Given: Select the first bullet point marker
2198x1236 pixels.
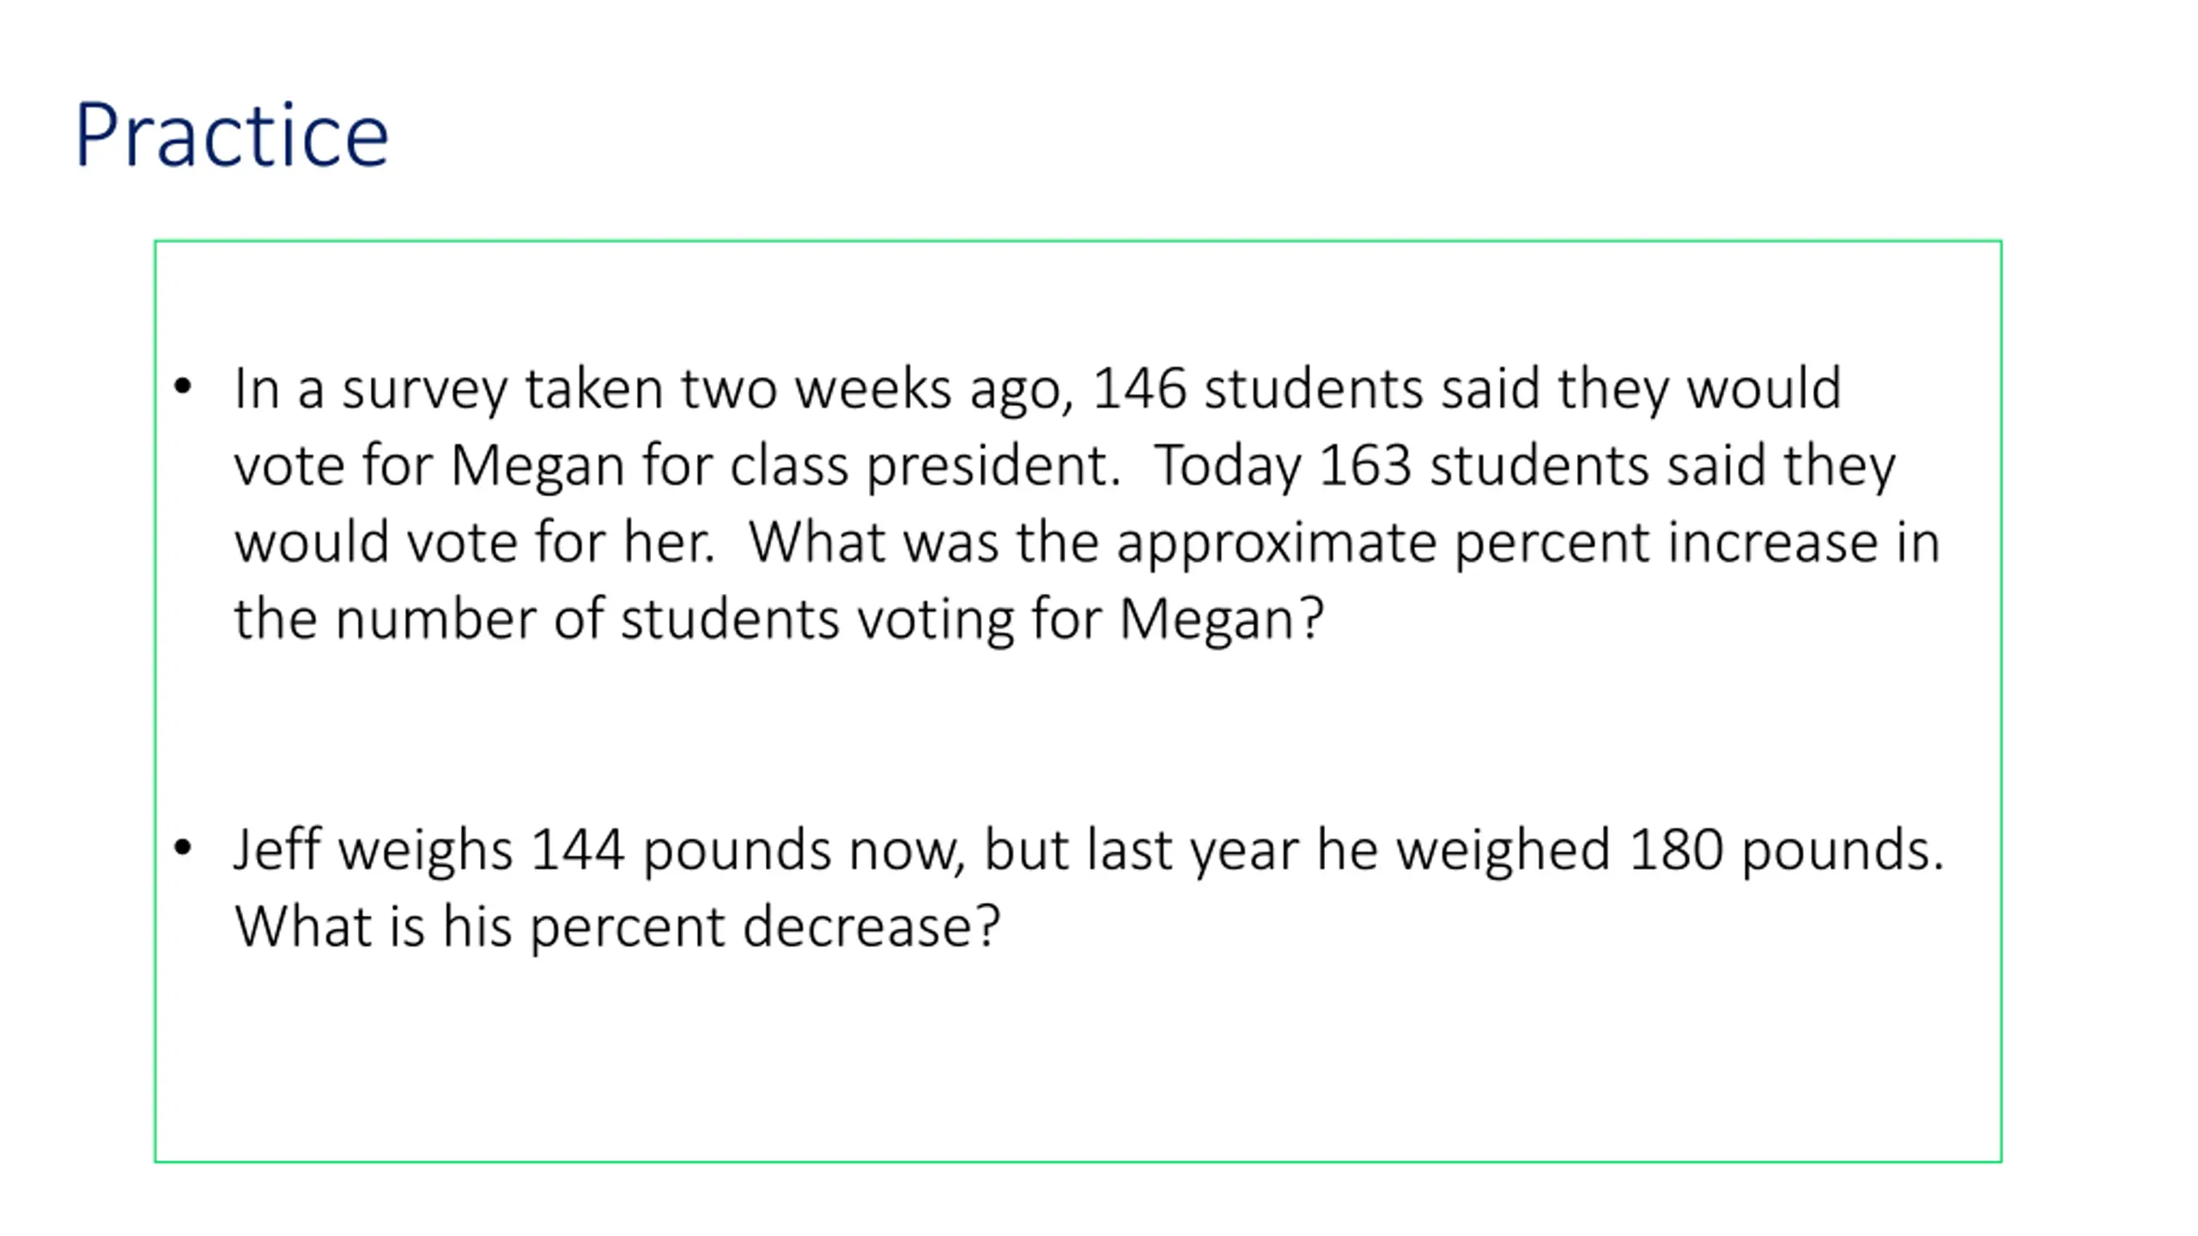Looking at the screenshot, I should coord(182,387).
